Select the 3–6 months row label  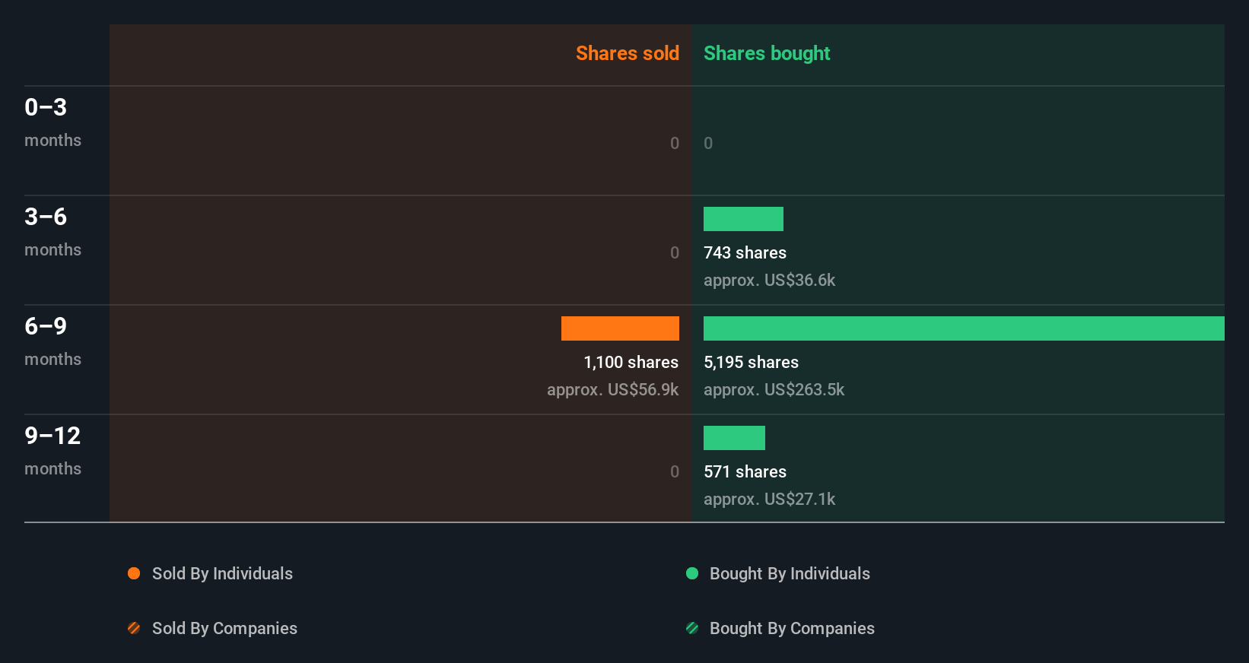(52, 231)
